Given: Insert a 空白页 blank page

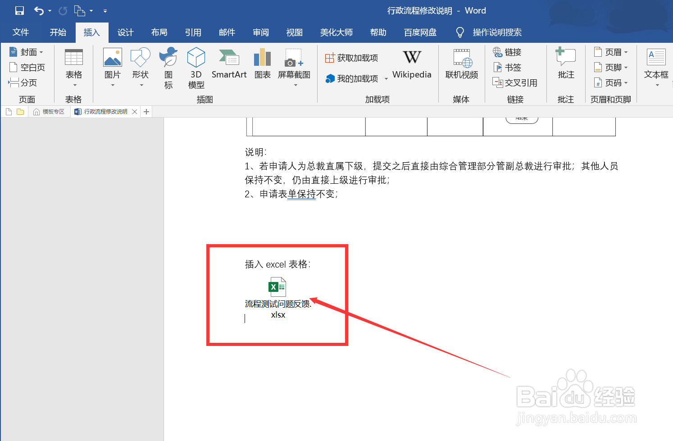Looking at the screenshot, I should (x=27, y=68).
